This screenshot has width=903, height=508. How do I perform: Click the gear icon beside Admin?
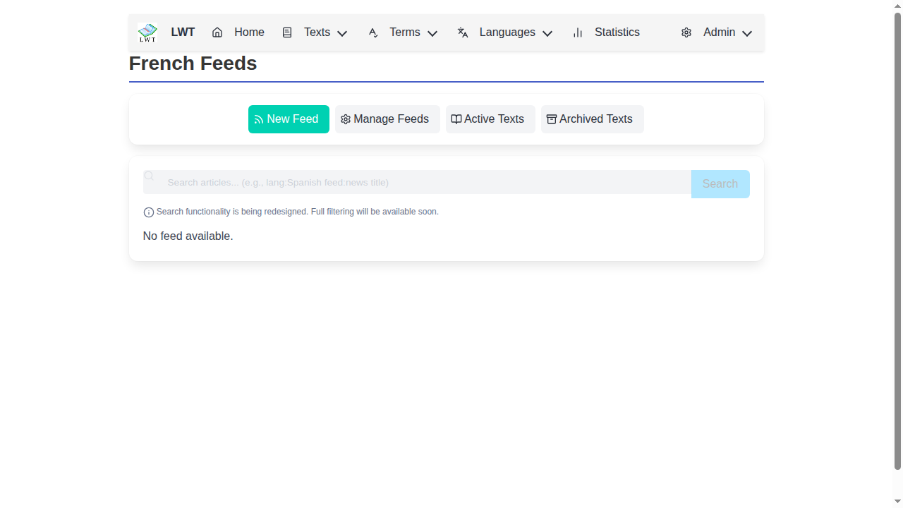point(686,32)
